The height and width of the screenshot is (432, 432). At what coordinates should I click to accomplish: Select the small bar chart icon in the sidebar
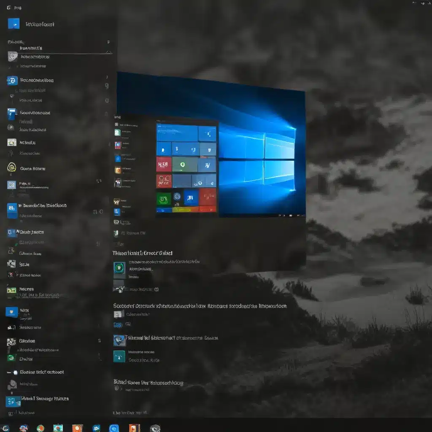click(11, 327)
